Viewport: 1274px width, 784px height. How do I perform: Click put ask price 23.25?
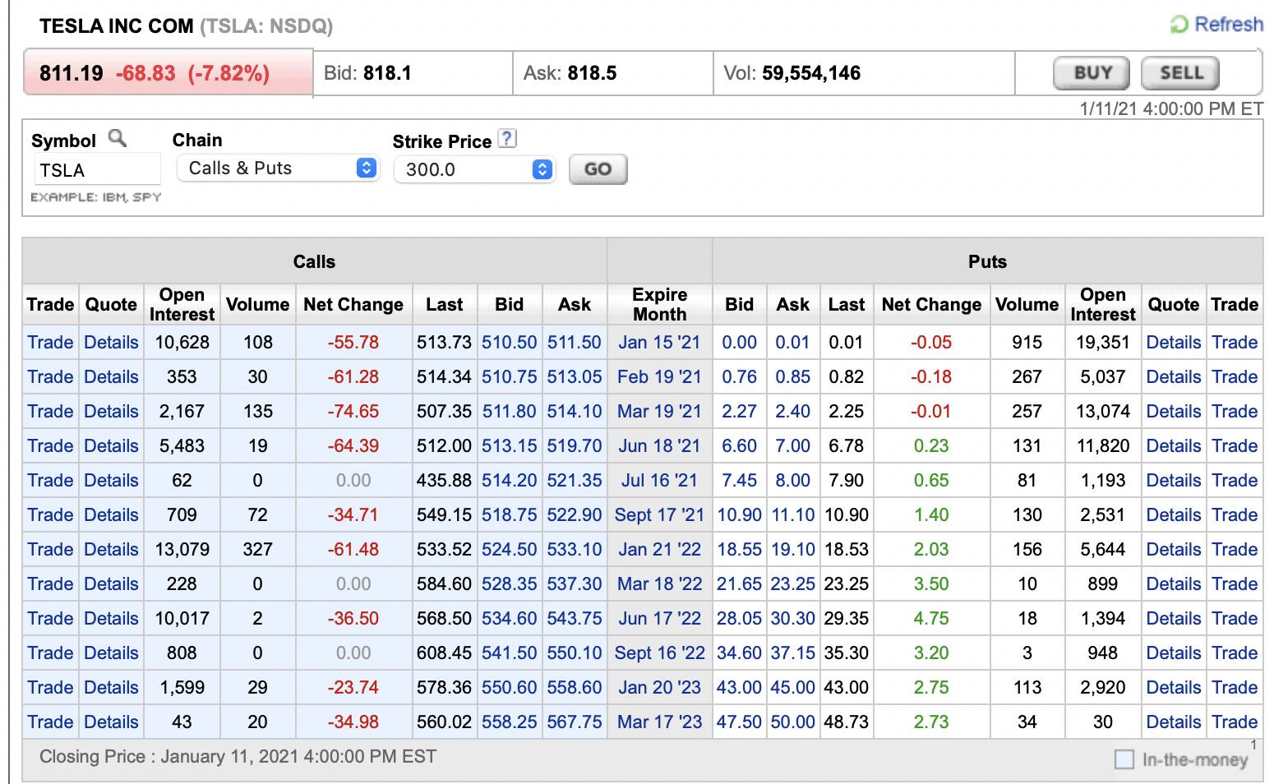point(793,583)
